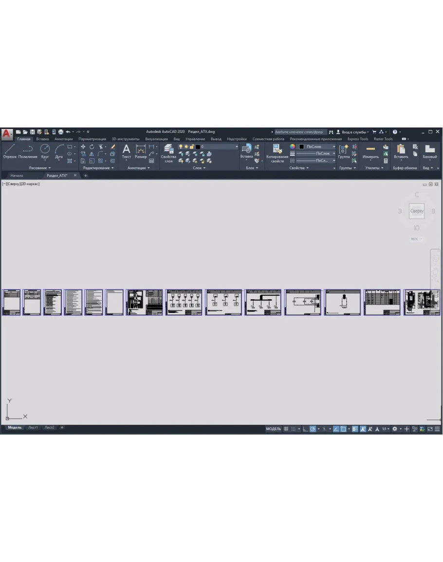
Task: Use Копирование свойств match properties
Action: click(x=277, y=152)
